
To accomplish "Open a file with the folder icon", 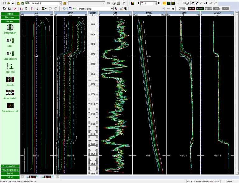I will 9,3.
